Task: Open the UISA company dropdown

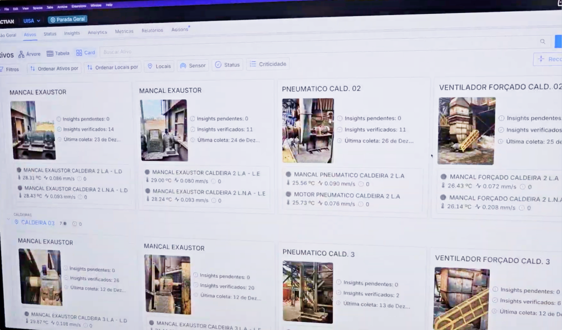Action: pyautogui.click(x=32, y=21)
